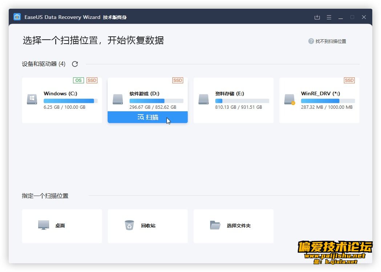Click the WinRE_DRV usage bar

328,101
